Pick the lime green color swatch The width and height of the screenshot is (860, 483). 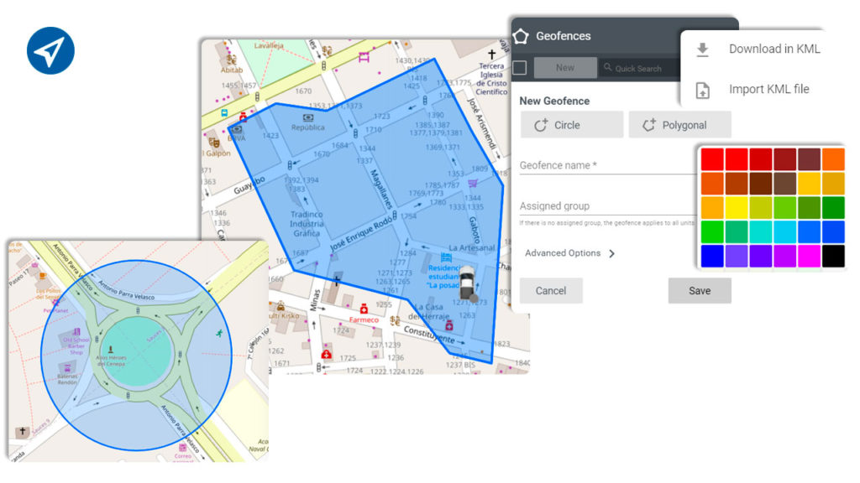(784, 208)
